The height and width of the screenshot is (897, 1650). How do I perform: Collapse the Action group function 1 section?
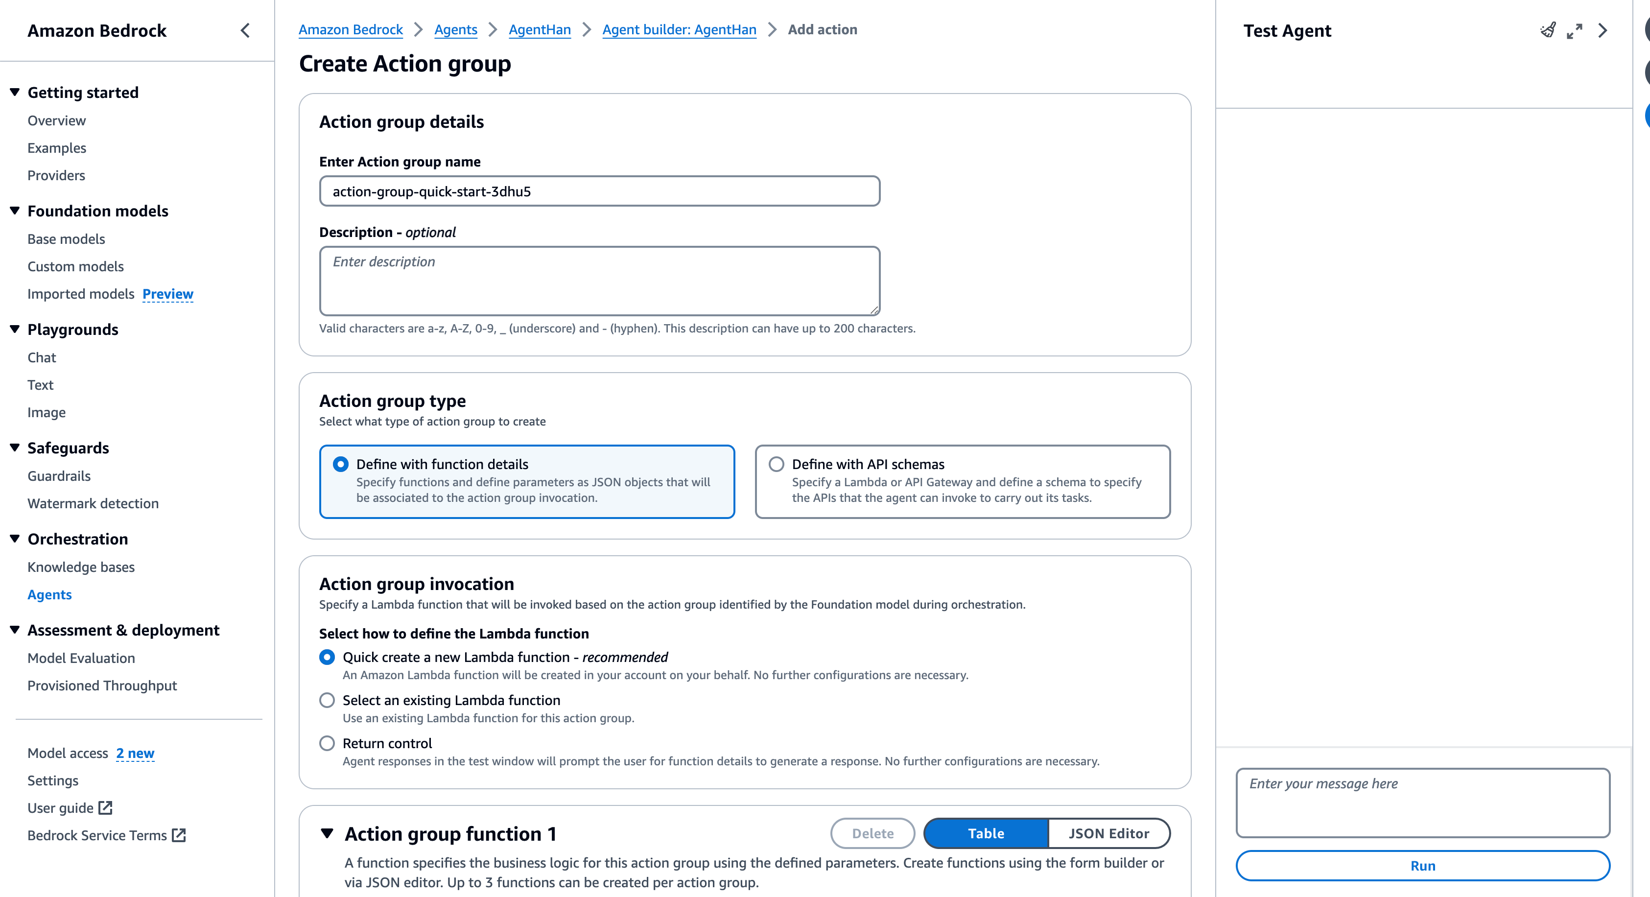point(328,833)
